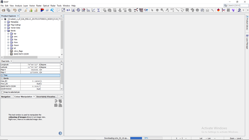The image size is (249, 140).
Task: Open the Raster menu
Action: click(x=39, y=5)
